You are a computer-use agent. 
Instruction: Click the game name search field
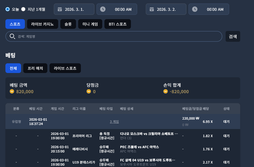click(x=114, y=36)
